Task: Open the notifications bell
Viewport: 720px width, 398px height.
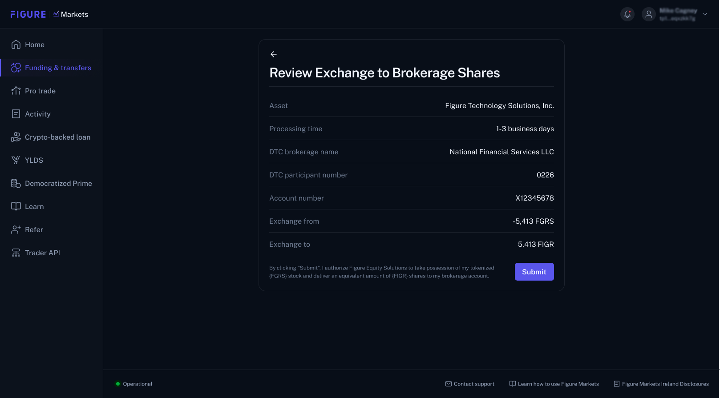Action: click(x=627, y=14)
